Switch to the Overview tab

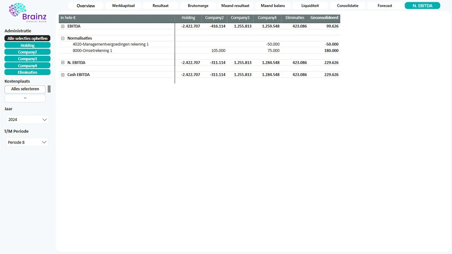click(x=86, y=6)
